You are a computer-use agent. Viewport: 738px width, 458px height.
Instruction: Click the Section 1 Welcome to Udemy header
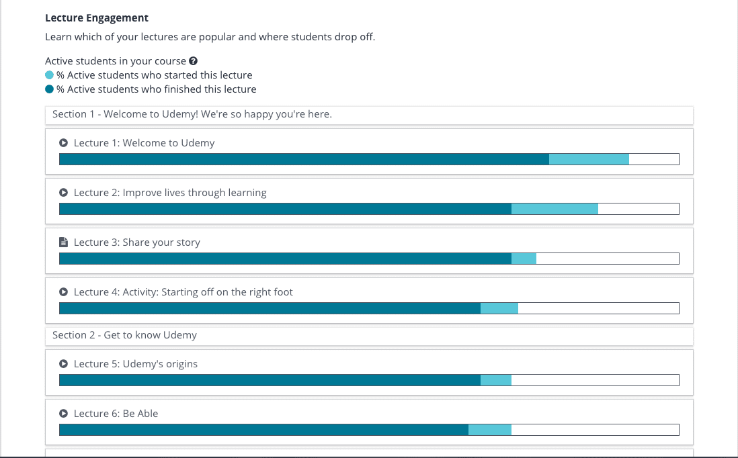(x=369, y=116)
